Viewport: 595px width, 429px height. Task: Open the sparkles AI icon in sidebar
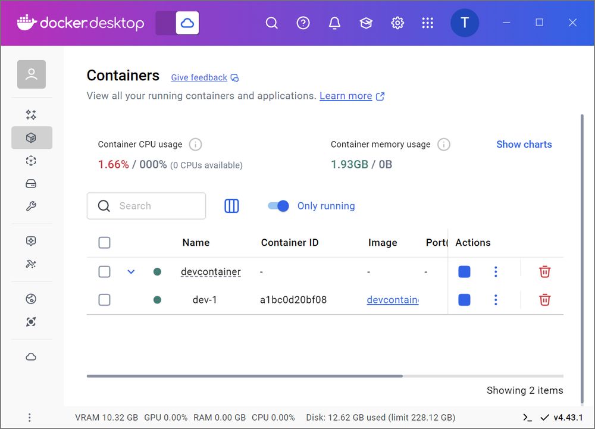[x=31, y=115]
